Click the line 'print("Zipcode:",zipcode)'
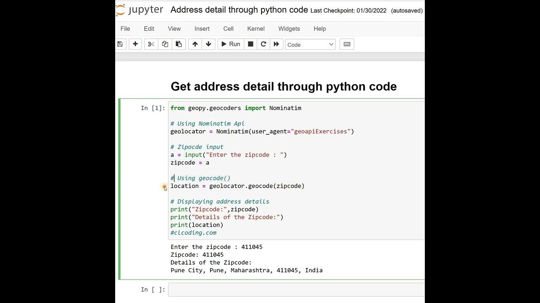The height and width of the screenshot is (303, 540). [214, 209]
